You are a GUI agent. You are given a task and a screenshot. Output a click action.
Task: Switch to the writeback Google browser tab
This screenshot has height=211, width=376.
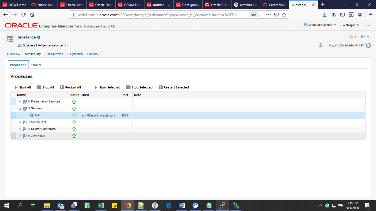pyautogui.click(x=246, y=5)
